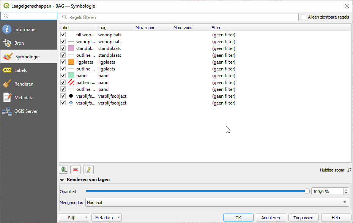
Task: Click the Opaciteit slider handle
Action: point(307,191)
